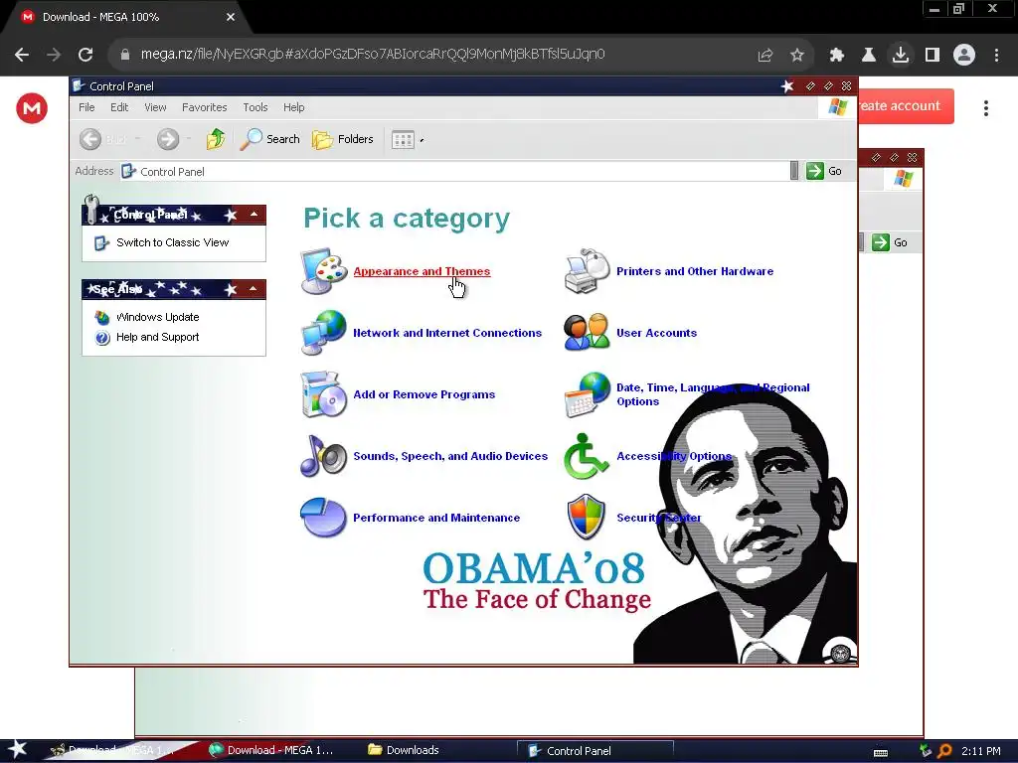1018x763 pixels.
Task: Click the Create account button
Action: pyautogui.click(x=906, y=105)
